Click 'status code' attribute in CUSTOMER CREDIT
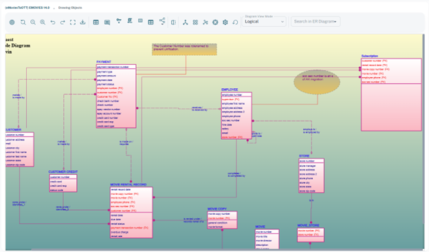 click(x=56, y=190)
